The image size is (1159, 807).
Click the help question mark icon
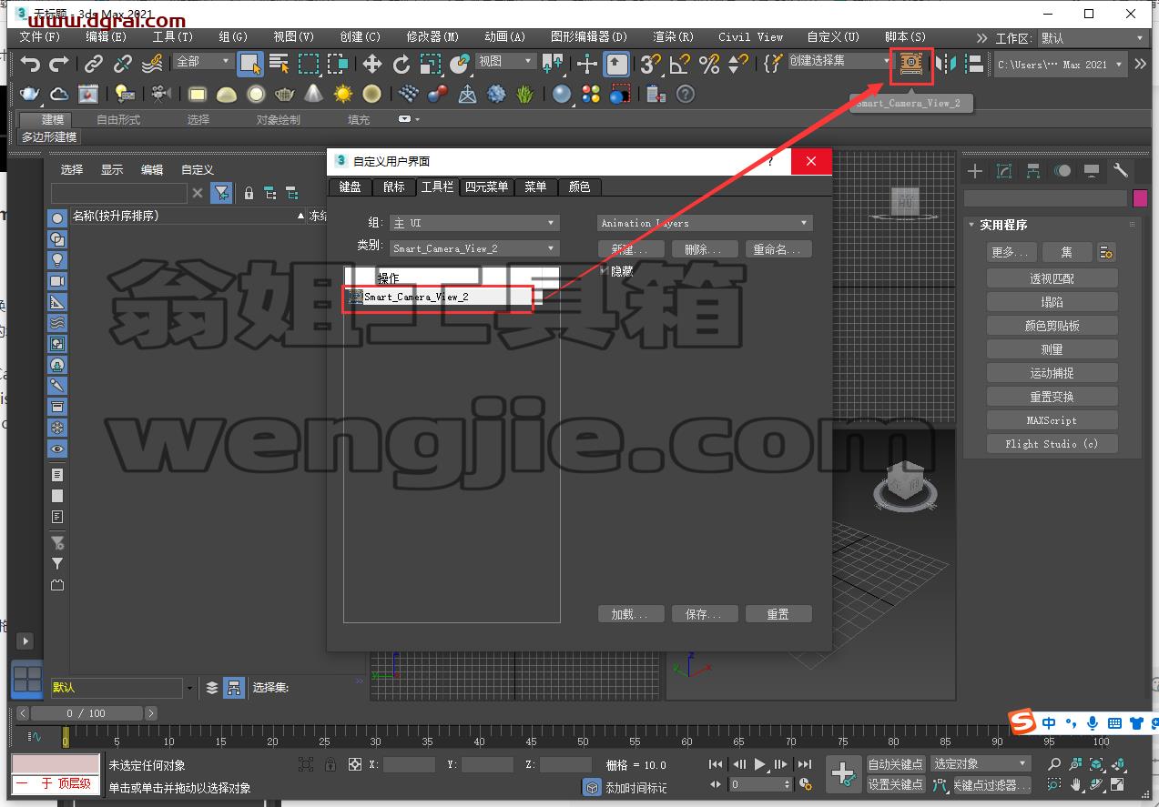tap(686, 94)
